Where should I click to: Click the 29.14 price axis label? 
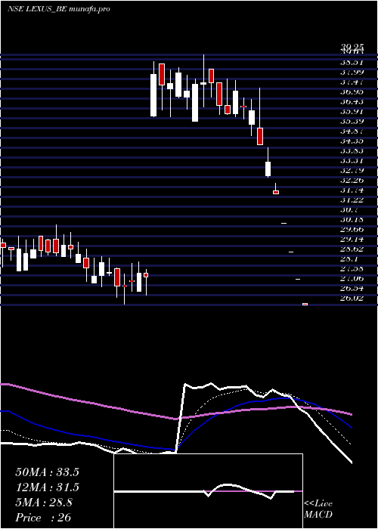[352, 240]
